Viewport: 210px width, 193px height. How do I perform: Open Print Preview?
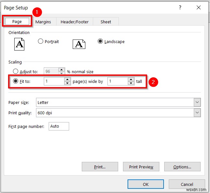point(141,167)
